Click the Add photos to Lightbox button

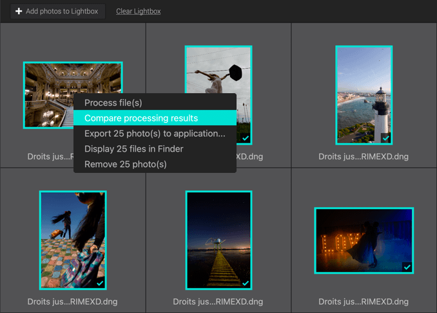point(58,11)
